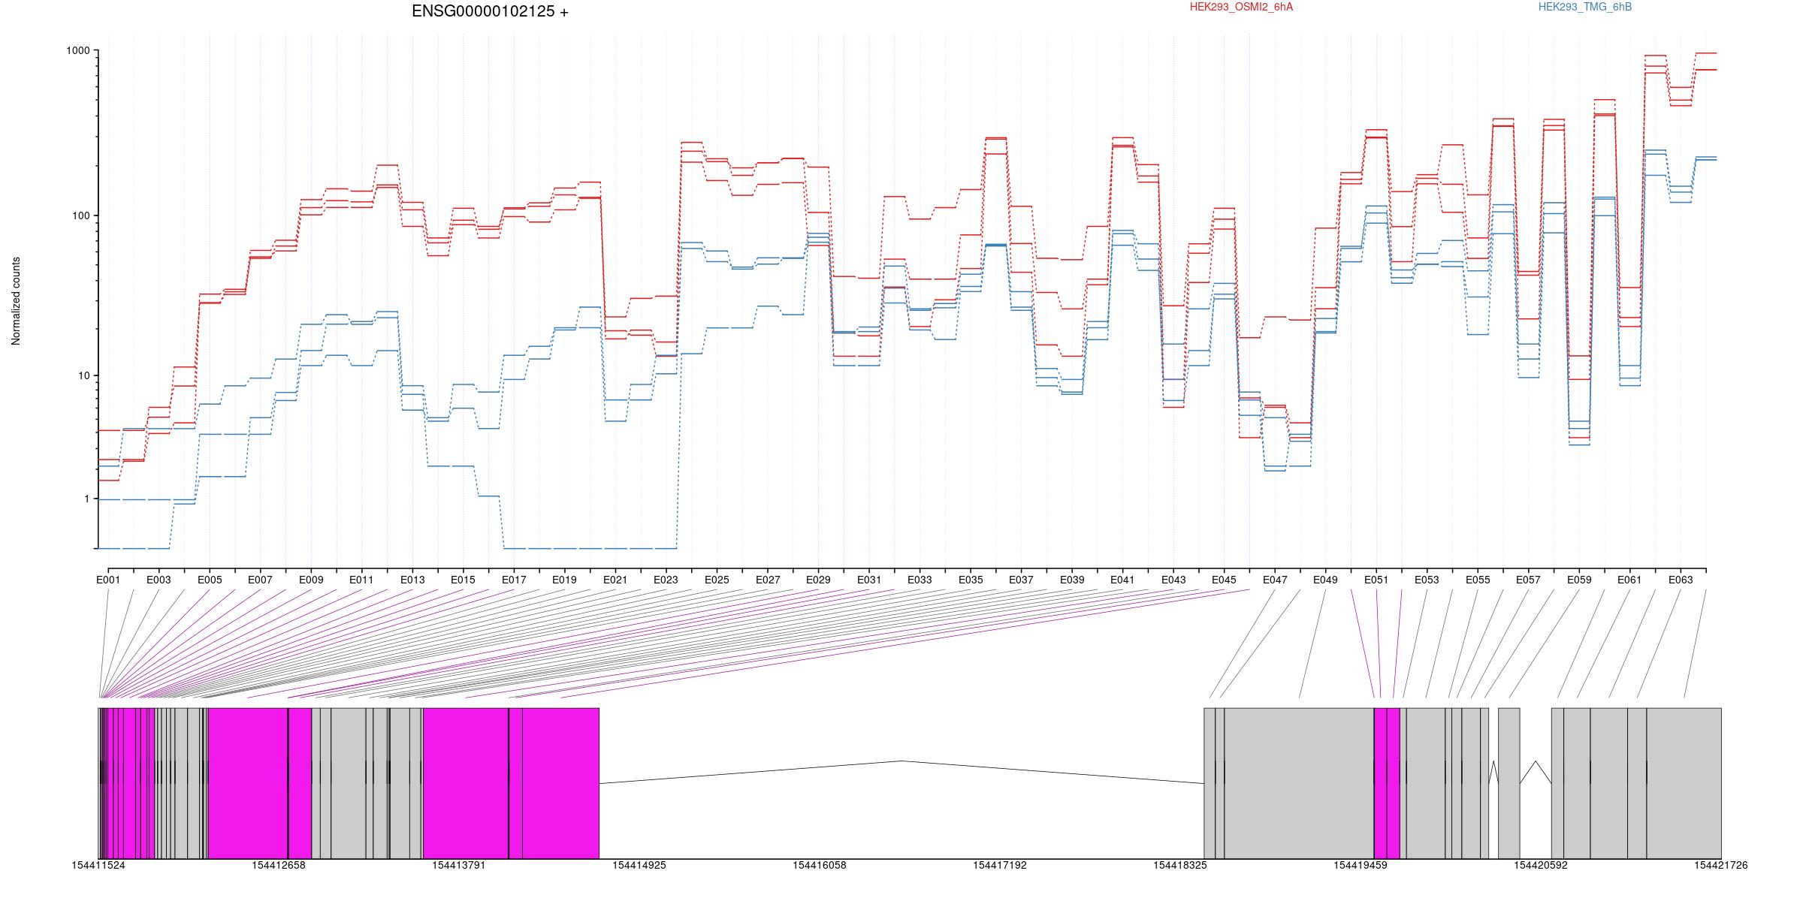The width and height of the screenshot is (1803, 901).
Task: Select exon label E049
Action: [x=1325, y=580]
